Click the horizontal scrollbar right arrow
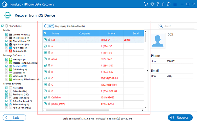This screenshot has height=123, width=197. click(142, 110)
